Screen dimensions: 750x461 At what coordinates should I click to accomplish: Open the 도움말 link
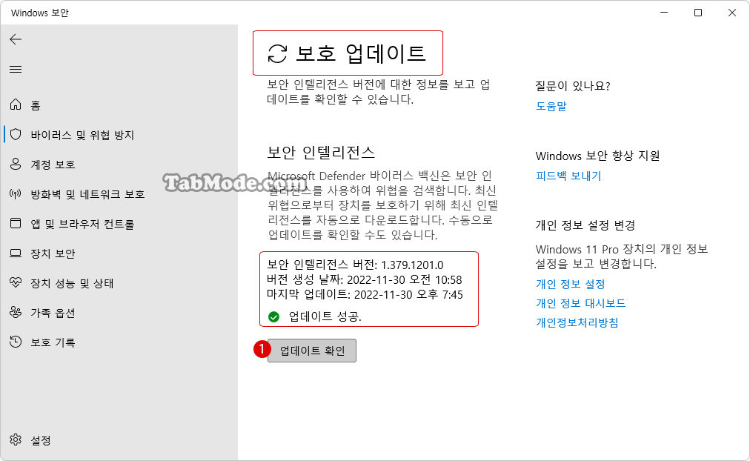(551, 106)
